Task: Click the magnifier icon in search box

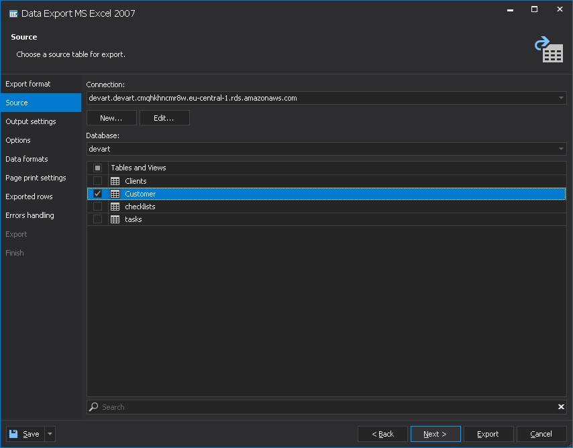Action: tap(94, 406)
